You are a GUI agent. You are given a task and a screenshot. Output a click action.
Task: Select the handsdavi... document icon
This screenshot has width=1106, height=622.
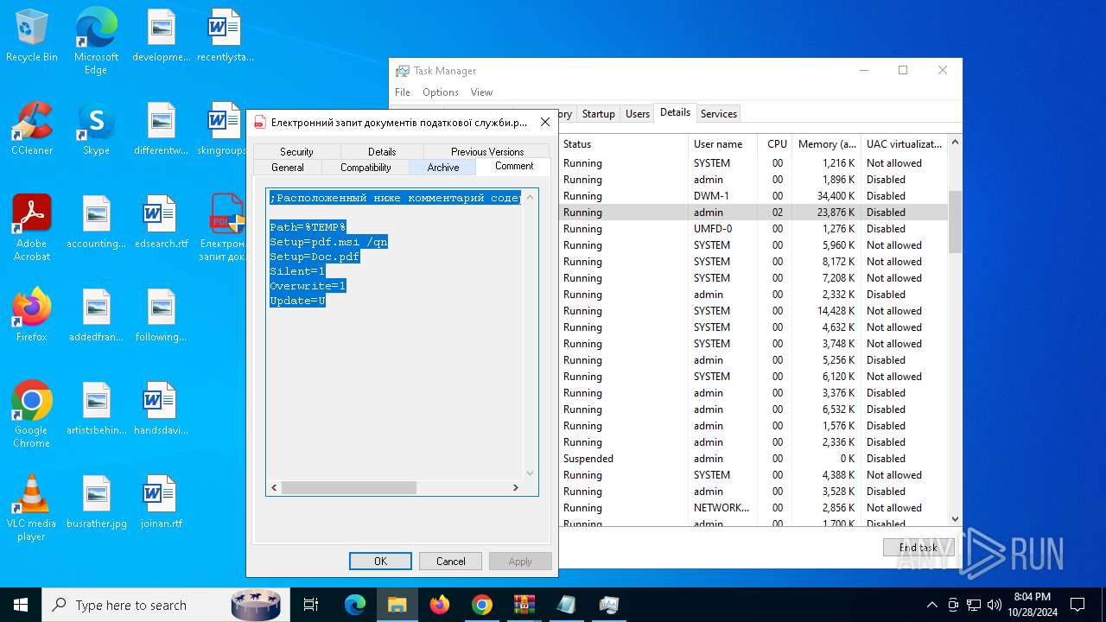pos(161,409)
